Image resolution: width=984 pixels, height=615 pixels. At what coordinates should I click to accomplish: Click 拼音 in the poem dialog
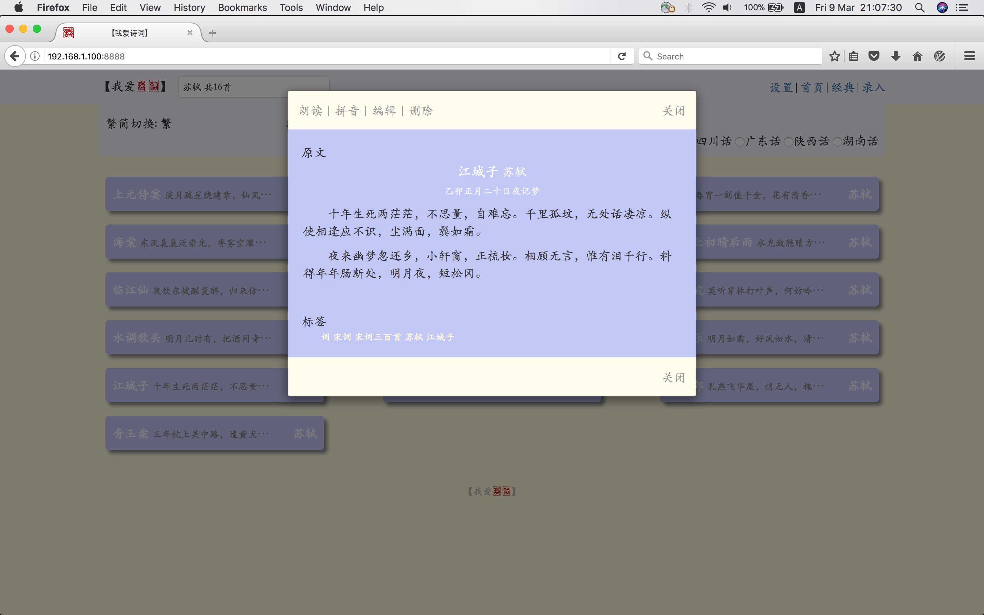(347, 111)
